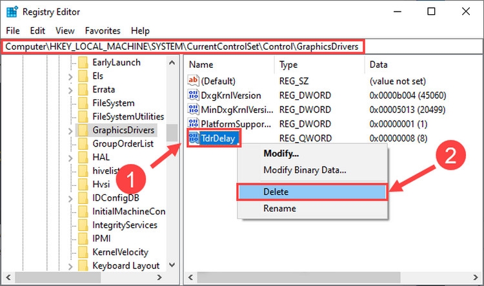The height and width of the screenshot is (286, 484).
Task: Choose Modify Binary Data... in context menu
Action: tap(312, 170)
